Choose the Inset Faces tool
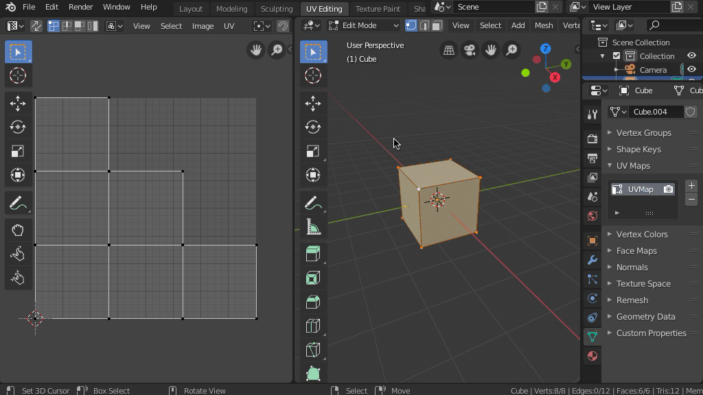The image size is (703, 395). pyautogui.click(x=313, y=278)
